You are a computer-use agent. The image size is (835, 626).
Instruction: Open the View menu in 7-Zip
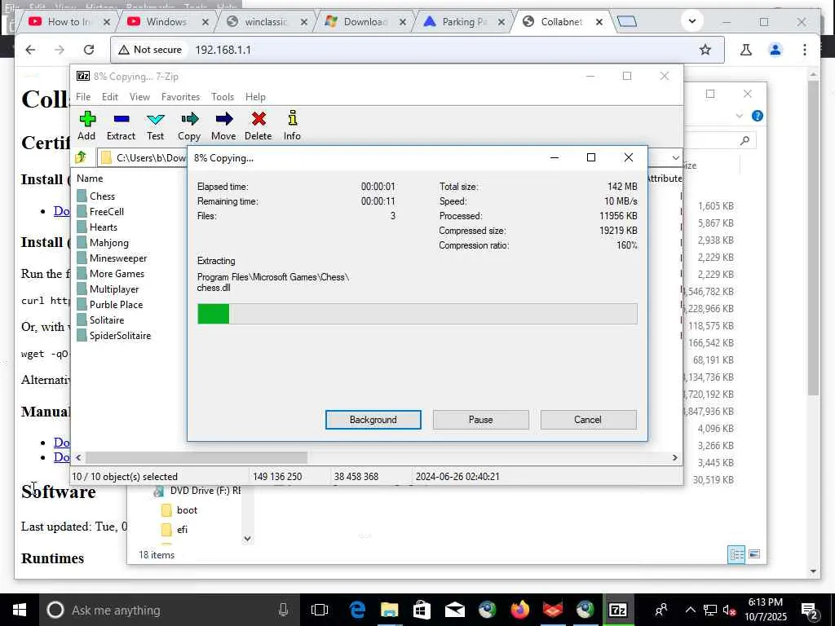click(139, 97)
